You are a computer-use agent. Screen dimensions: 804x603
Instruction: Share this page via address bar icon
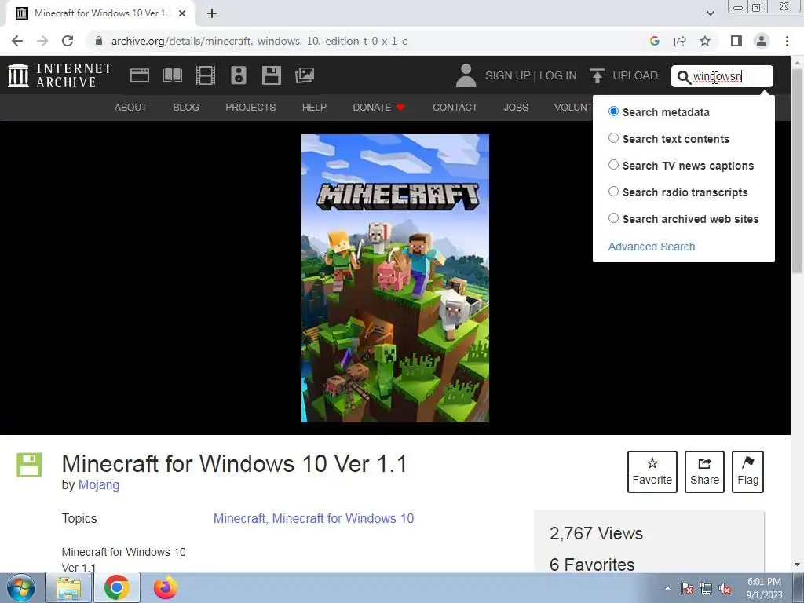point(680,41)
